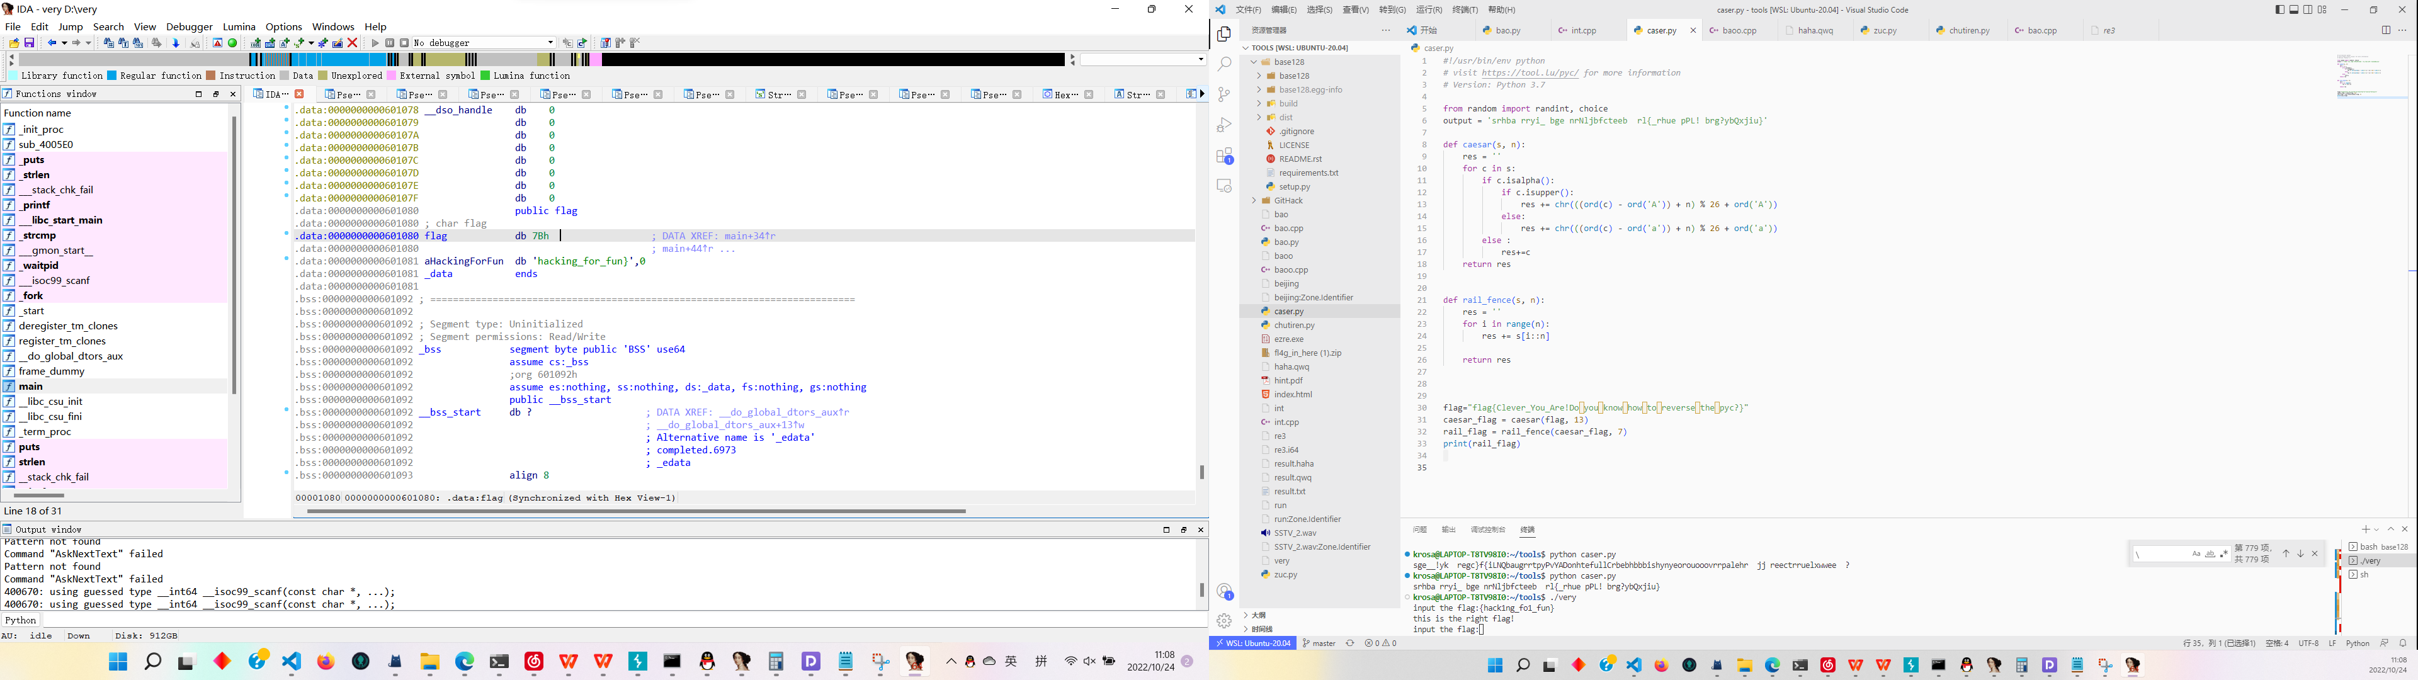Click sync changes icon in VS Code status bar
Image resolution: width=2418 pixels, height=680 pixels.
(x=1350, y=643)
